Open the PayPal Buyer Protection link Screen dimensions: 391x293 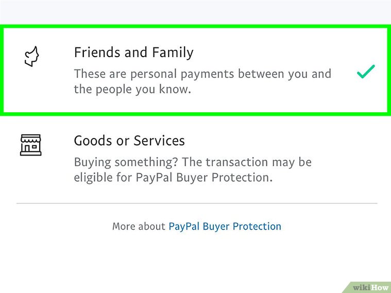(225, 226)
